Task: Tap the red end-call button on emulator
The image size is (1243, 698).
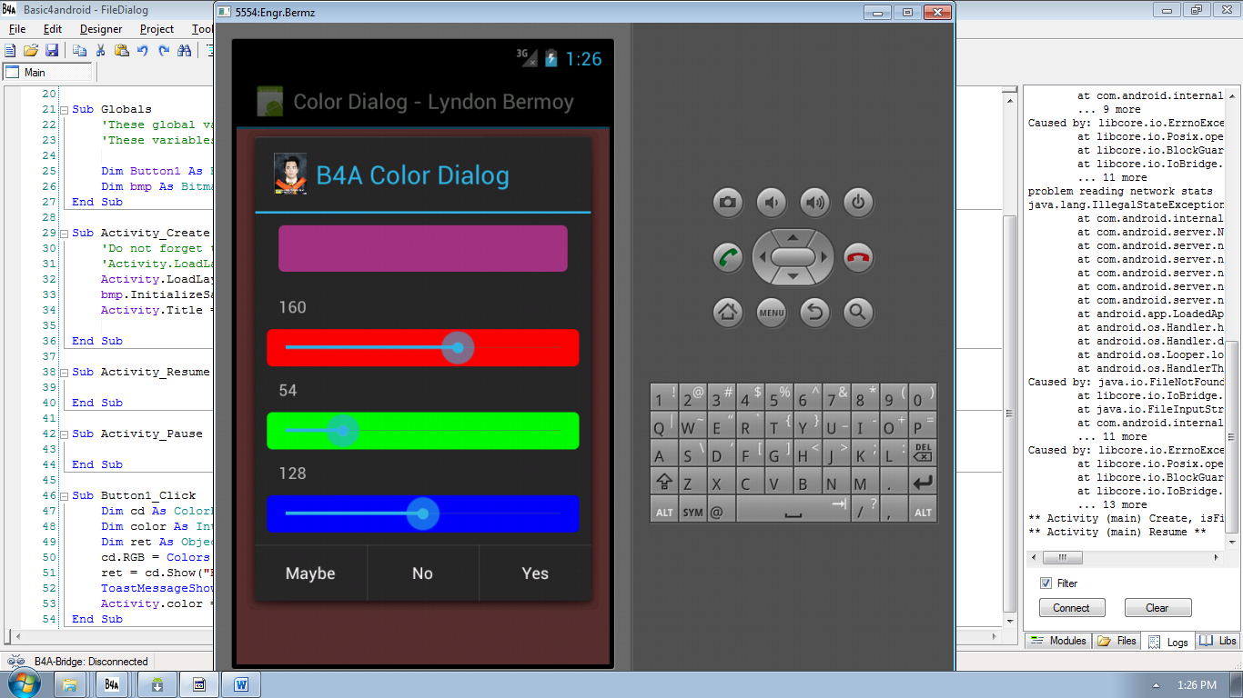Action: coord(858,256)
